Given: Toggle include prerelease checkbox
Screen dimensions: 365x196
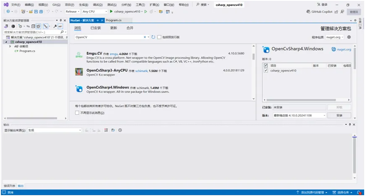Looking at the screenshot, I should pos(159,37).
